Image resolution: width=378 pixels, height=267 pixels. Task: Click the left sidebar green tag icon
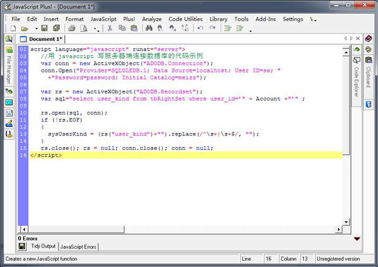point(9,91)
